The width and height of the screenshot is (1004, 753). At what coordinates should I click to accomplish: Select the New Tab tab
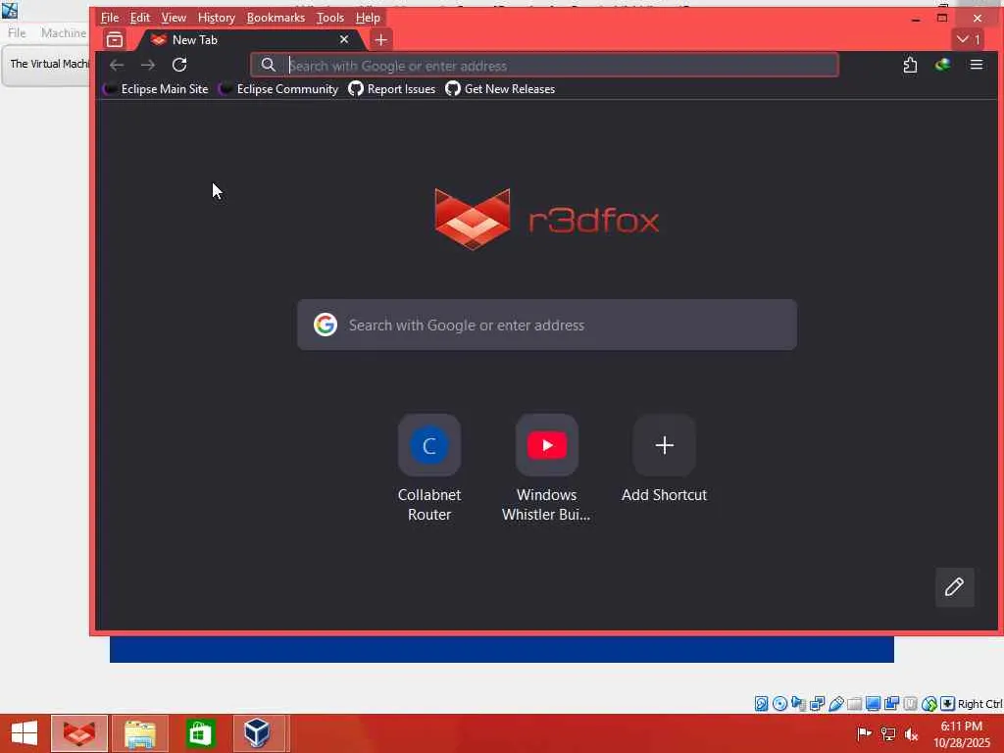[x=250, y=39]
